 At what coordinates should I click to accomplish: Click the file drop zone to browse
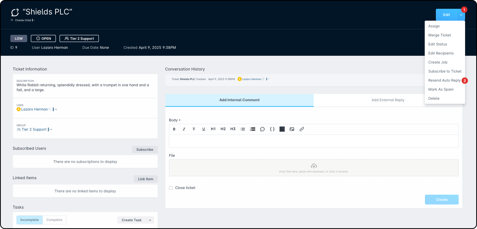(x=314, y=168)
